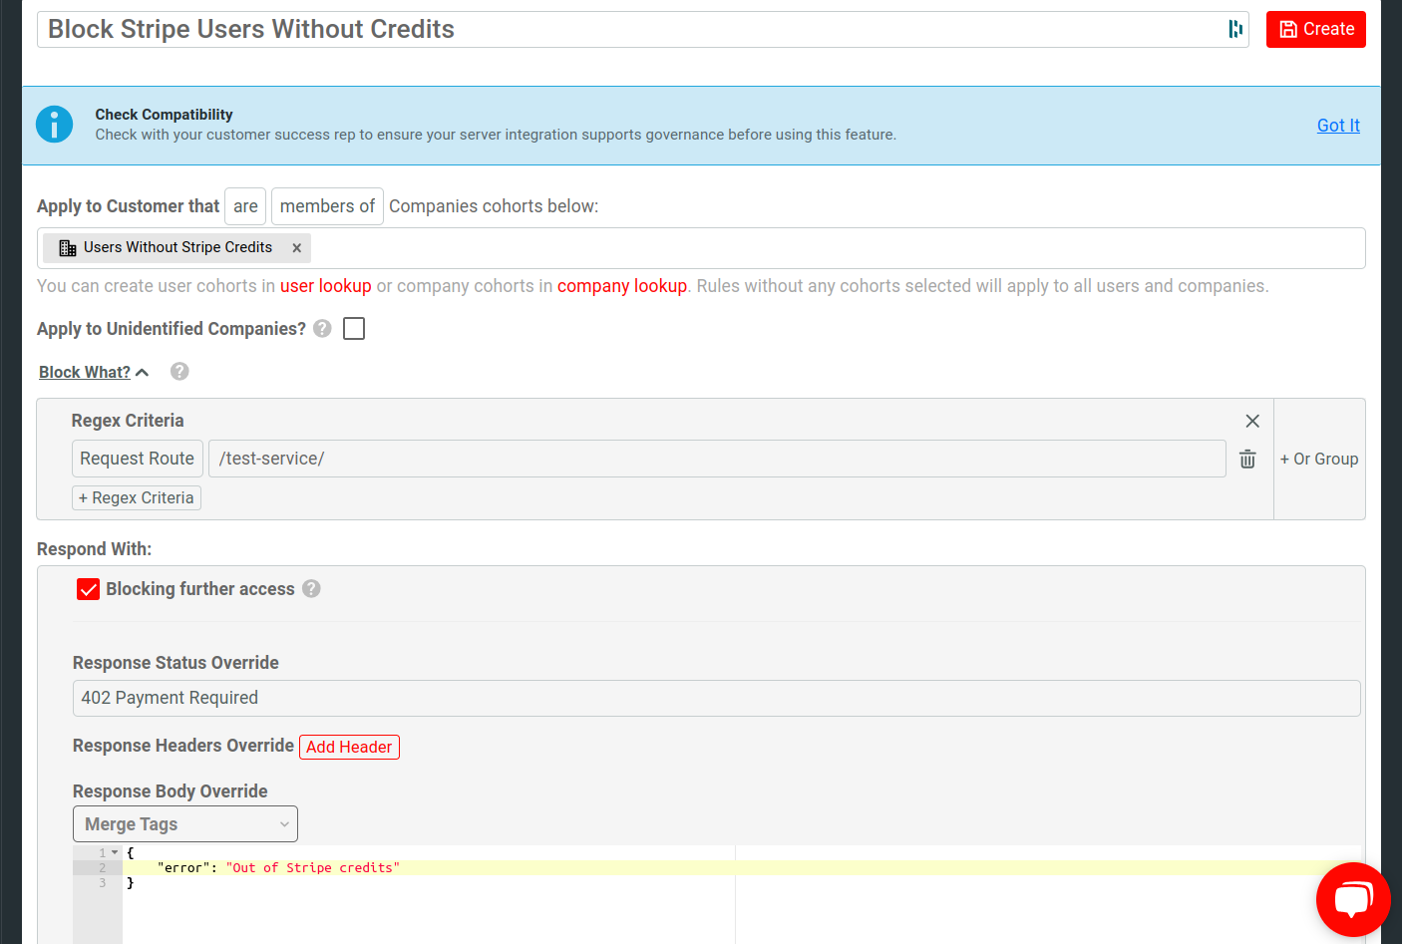Change the 'are' condition selector
The image size is (1402, 944).
pyautogui.click(x=245, y=206)
